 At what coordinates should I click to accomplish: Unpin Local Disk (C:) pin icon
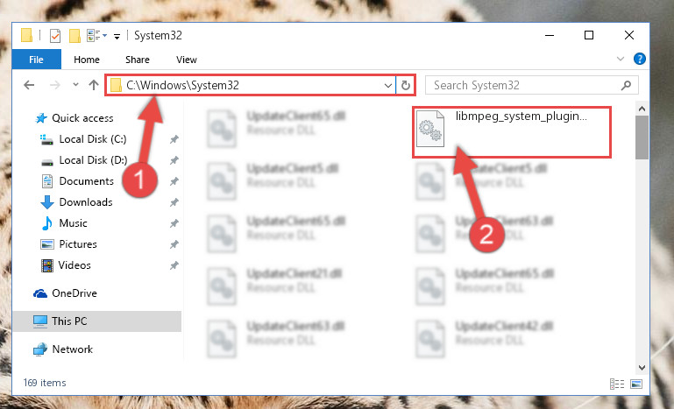click(x=174, y=139)
